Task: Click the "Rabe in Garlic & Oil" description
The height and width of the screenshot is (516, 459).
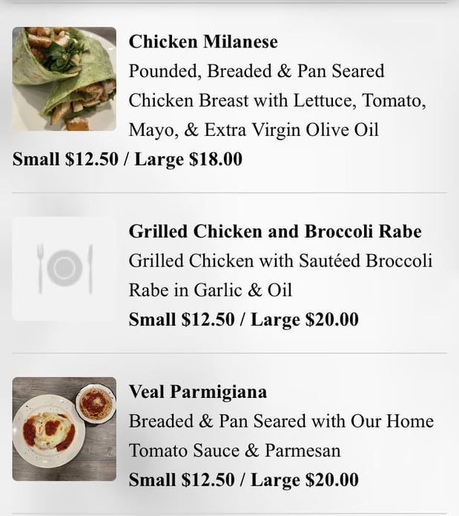Action: 211,290
